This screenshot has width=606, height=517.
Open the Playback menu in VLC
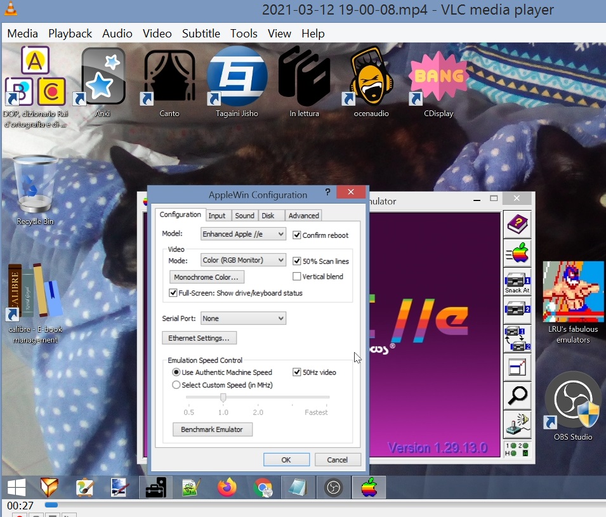70,34
